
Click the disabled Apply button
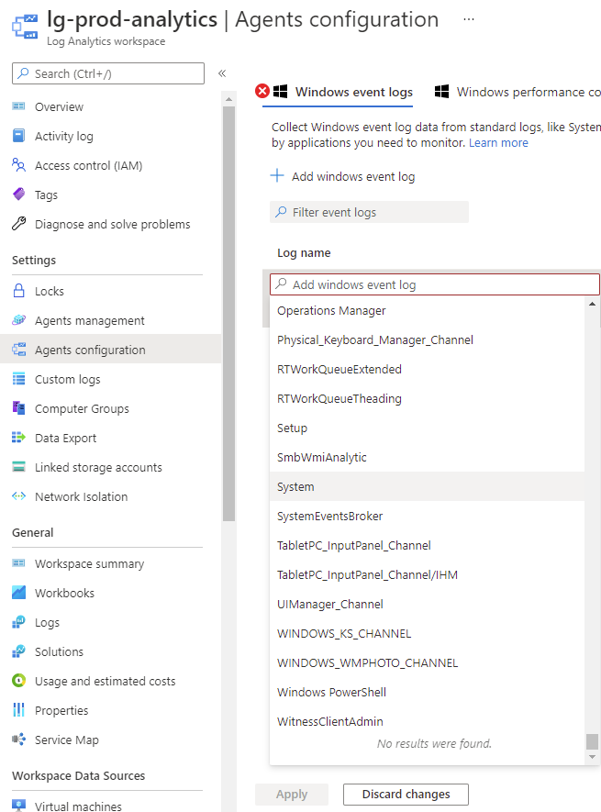tap(292, 795)
